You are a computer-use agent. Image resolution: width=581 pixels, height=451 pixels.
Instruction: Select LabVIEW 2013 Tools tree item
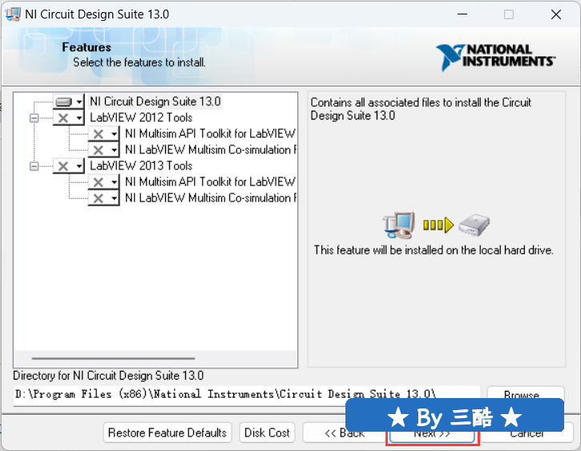click(141, 165)
